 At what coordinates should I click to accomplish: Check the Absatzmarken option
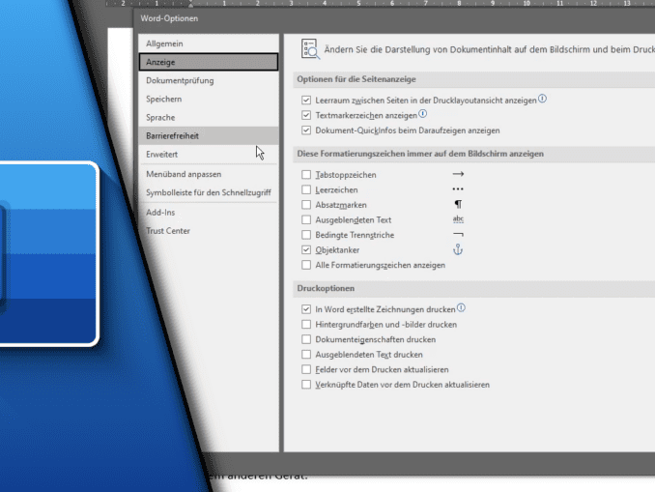[x=306, y=205]
